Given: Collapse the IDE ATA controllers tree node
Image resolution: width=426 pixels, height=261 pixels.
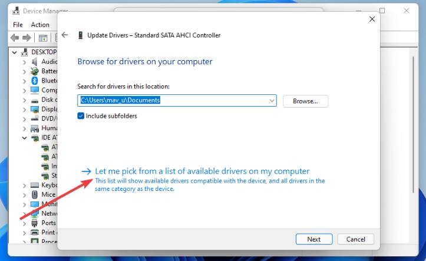Looking at the screenshot, I should coord(25,138).
